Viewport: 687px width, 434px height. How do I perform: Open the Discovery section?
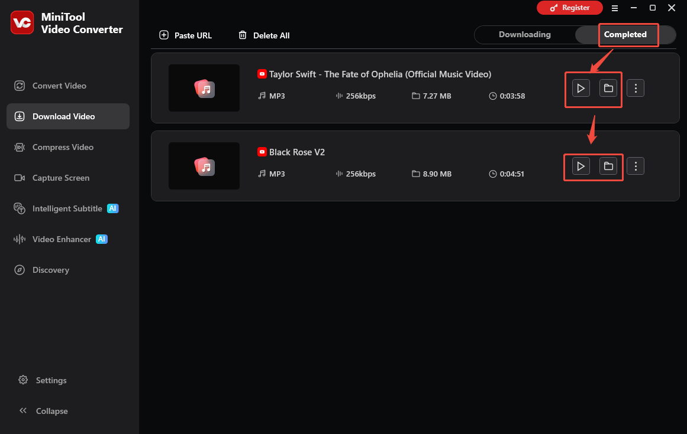point(68,270)
